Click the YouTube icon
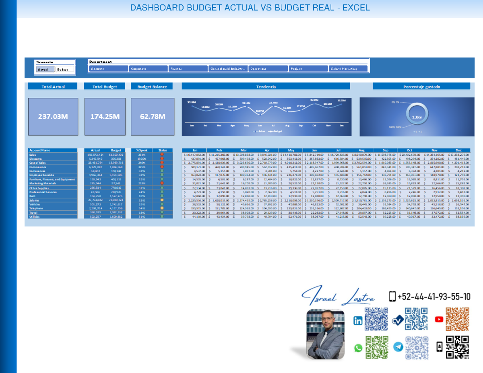This screenshot has height=373, width=483. pyautogui.click(x=439, y=319)
